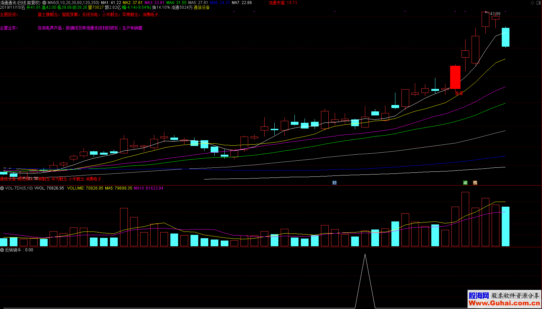
Task: Click the yellow MA2: 37.61 value
Action: coord(132,3)
